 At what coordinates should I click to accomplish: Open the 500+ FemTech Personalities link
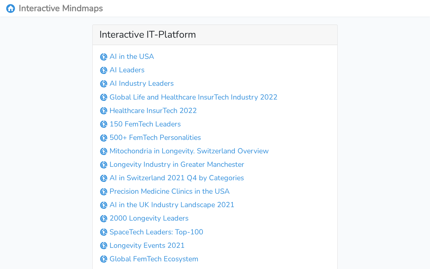pos(155,138)
